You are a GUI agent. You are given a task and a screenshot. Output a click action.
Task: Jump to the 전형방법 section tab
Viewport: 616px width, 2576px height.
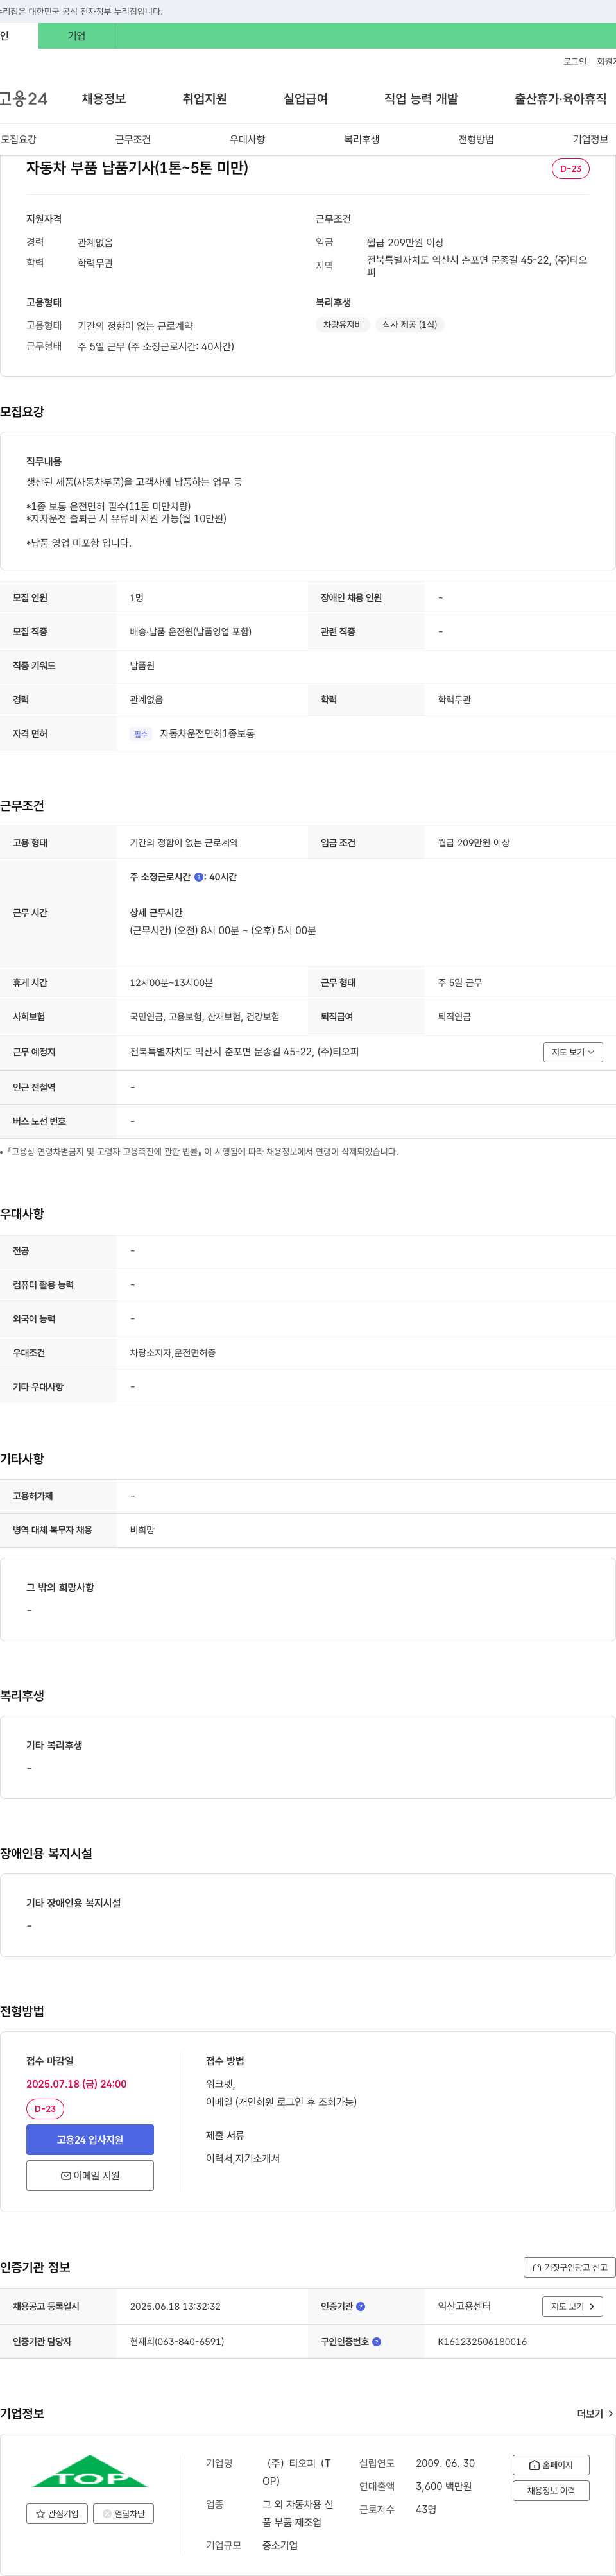476,139
